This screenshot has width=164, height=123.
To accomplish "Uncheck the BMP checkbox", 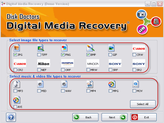I will (88, 55).
